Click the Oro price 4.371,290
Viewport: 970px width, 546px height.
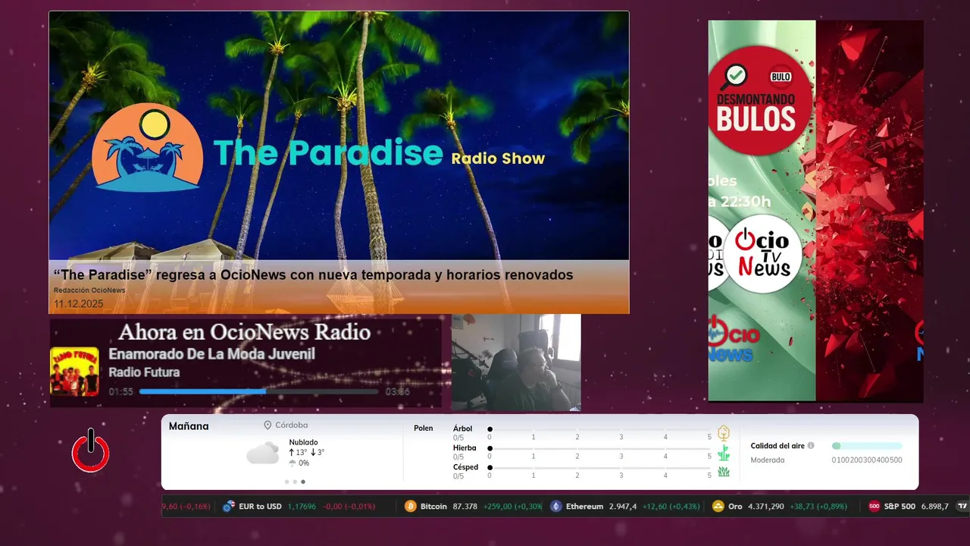tap(766, 507)
